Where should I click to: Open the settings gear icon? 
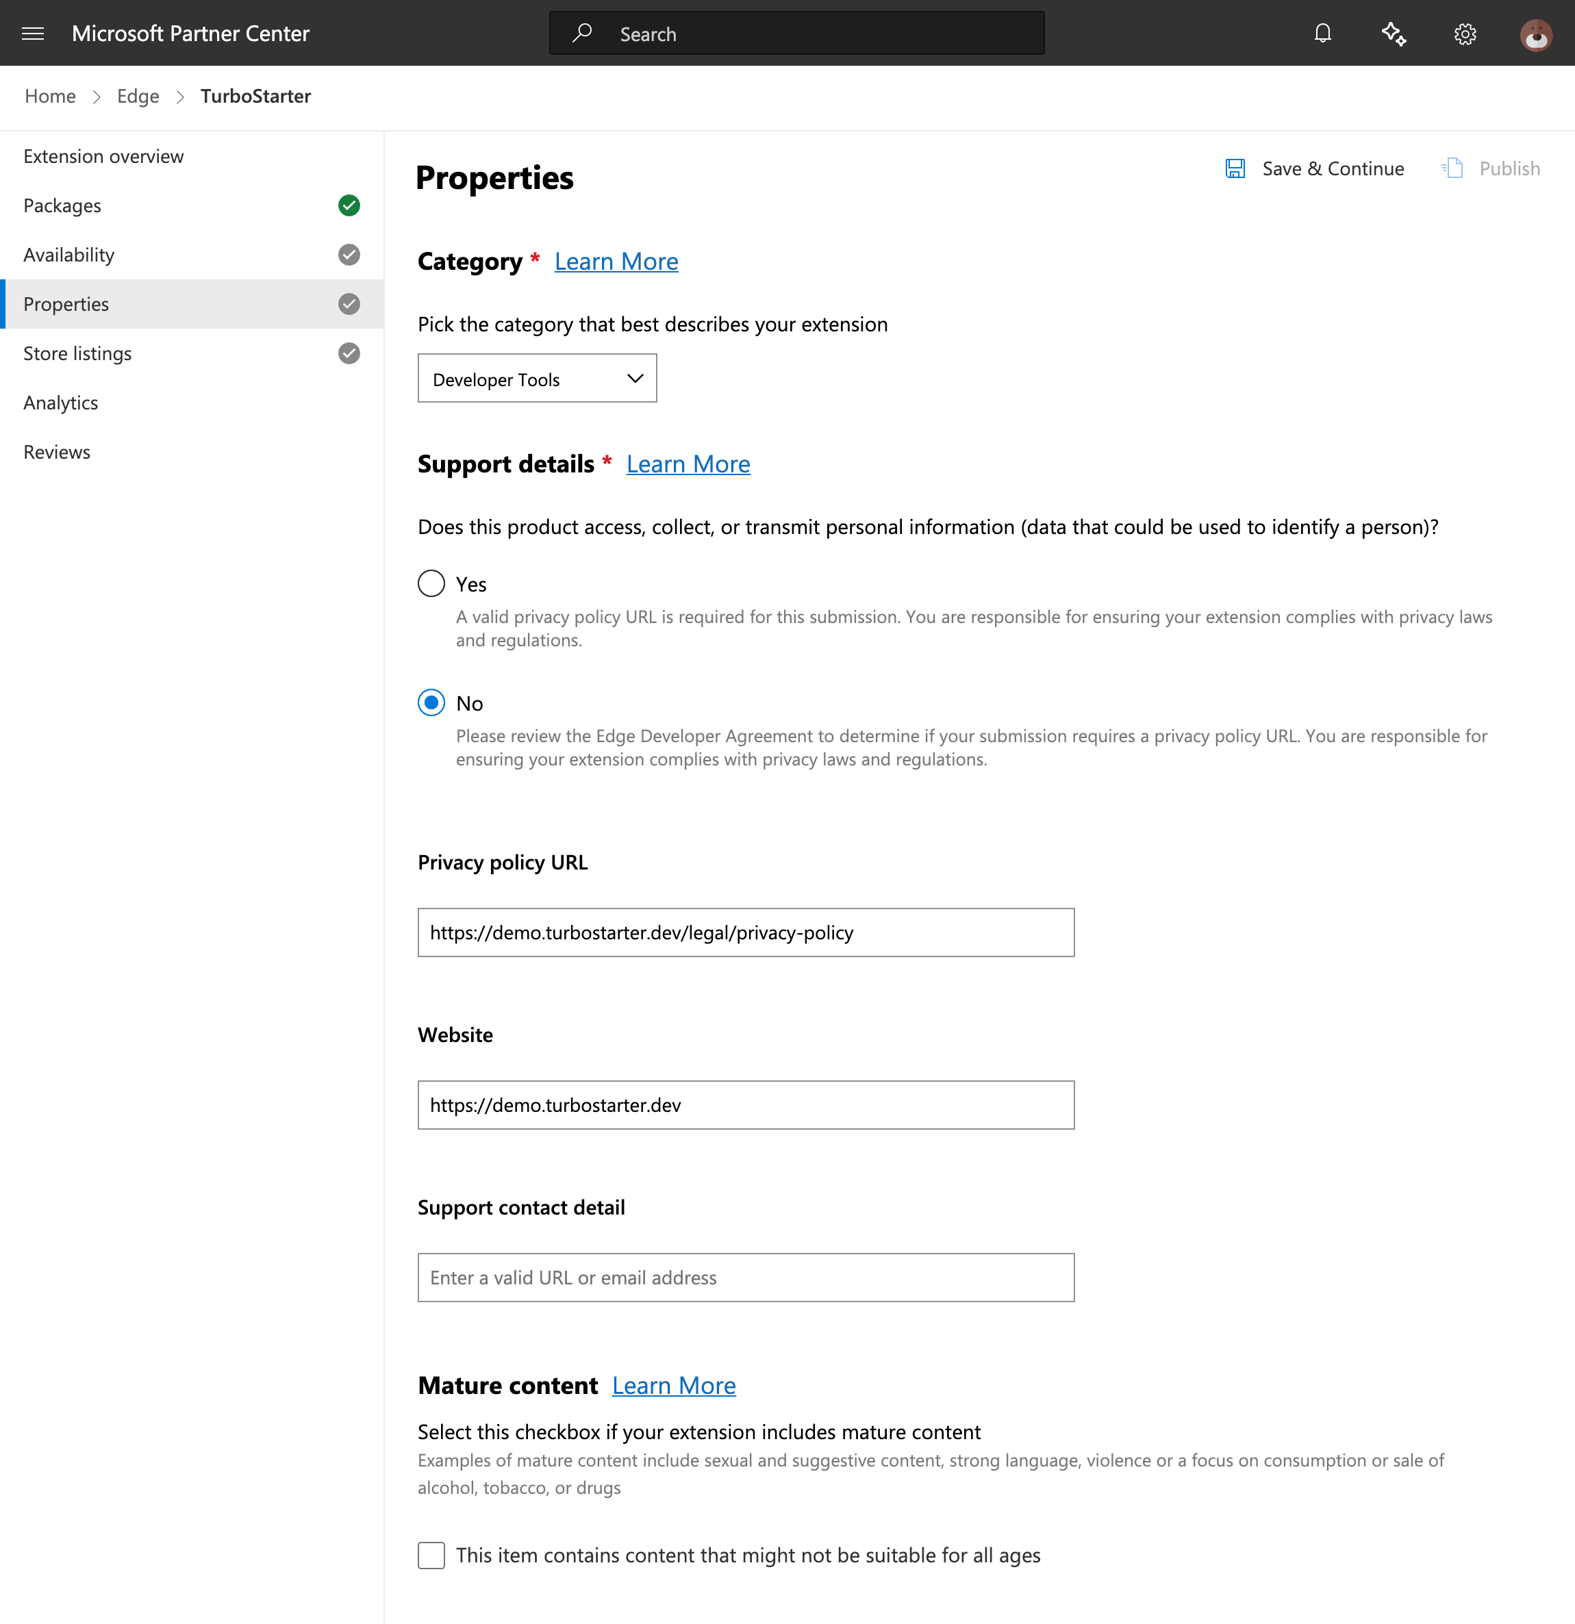(1465, 34)
